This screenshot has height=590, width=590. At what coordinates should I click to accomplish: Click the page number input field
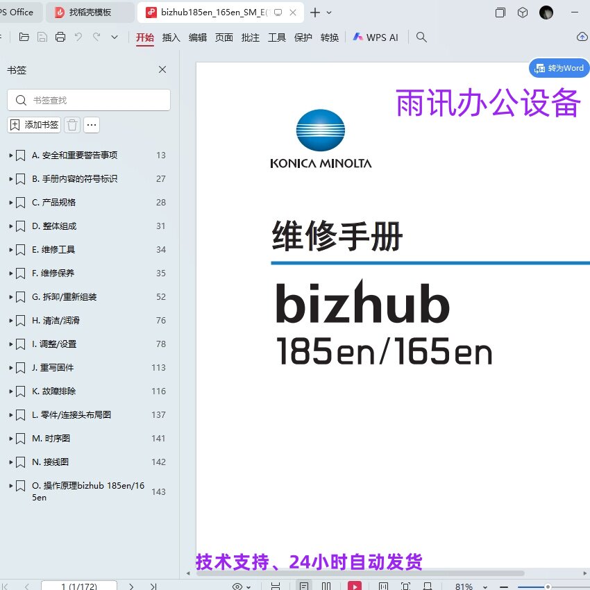point(79,585)
